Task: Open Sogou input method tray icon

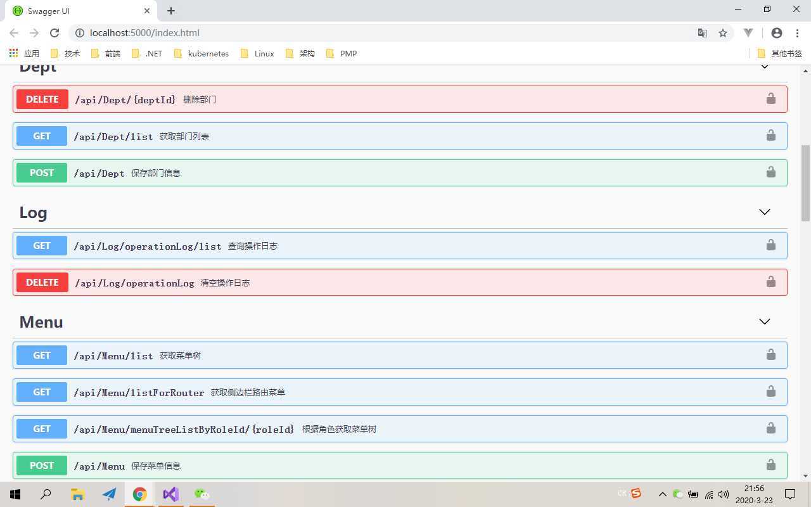Action: 636,494
